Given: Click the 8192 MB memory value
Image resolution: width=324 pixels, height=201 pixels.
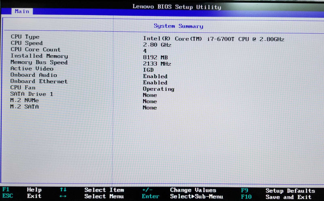Looking at the screenshot, I should point(156,57).
